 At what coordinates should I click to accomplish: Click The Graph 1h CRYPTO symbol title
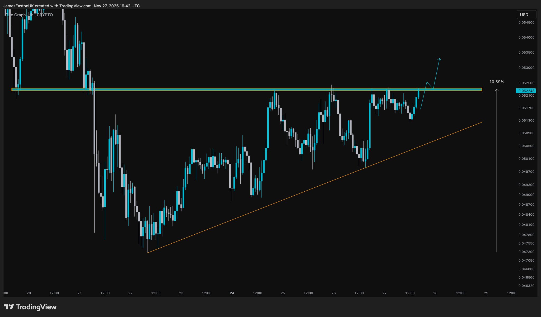click(x=30, y=15)
